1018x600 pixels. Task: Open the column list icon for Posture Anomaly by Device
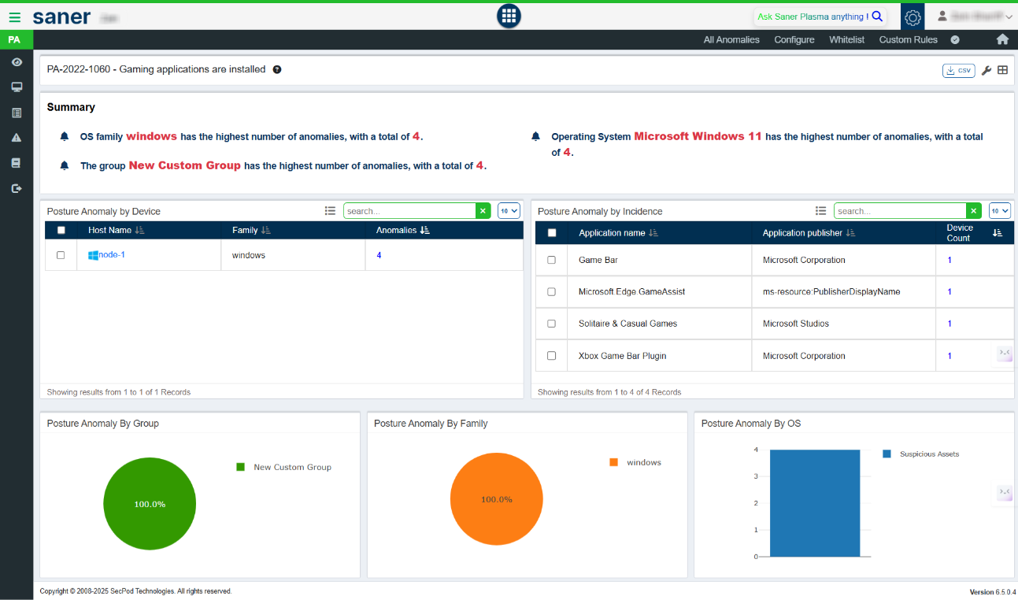tap(331, 211)
